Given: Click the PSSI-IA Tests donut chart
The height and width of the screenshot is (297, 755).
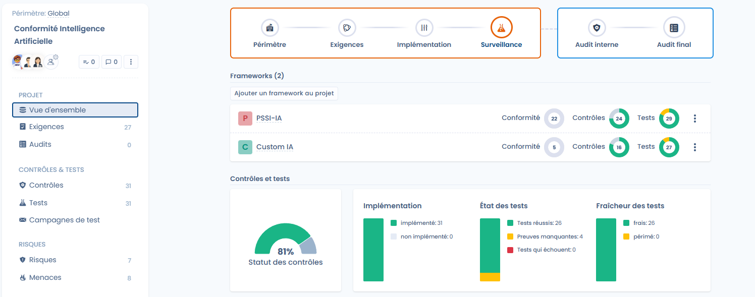Looking at the screenshot, I should pos(669,118).
